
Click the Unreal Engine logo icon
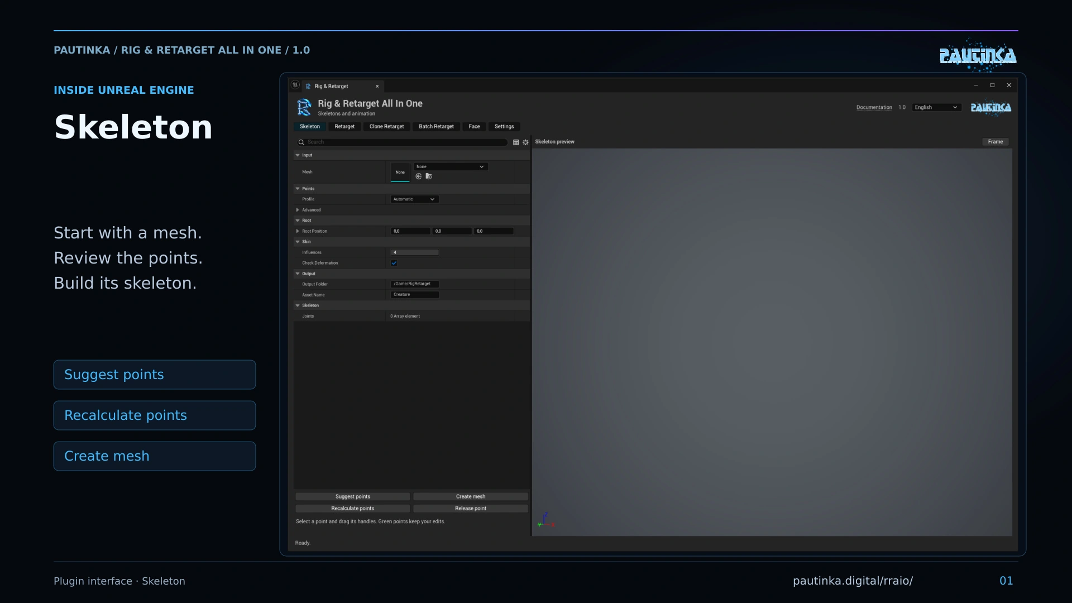click(295, 85)
